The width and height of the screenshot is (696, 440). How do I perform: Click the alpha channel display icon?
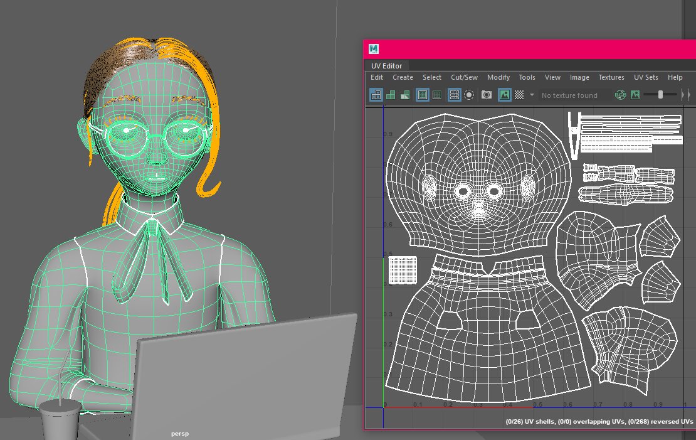pyautogui.click(x=635, y=95)
